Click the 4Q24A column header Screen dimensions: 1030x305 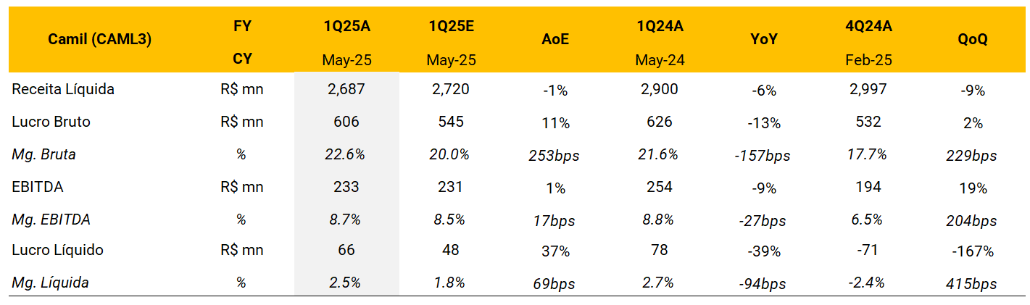868,27
